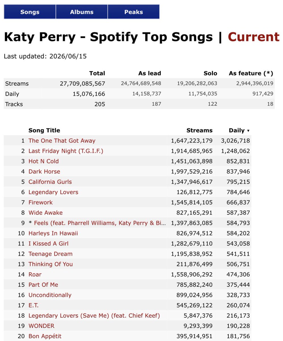Select Legendary Lovers (Save Me) feat. Chief Keef

[94, 315]
